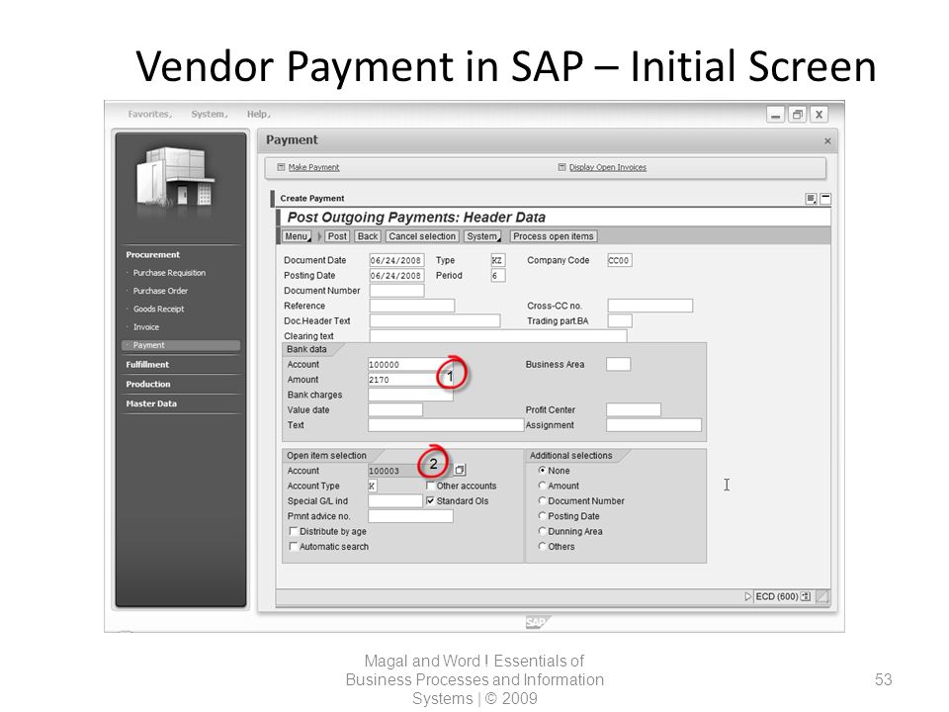The image size is (949, 712).
Task: Click the Assignment field
Action: coord(653,425)
